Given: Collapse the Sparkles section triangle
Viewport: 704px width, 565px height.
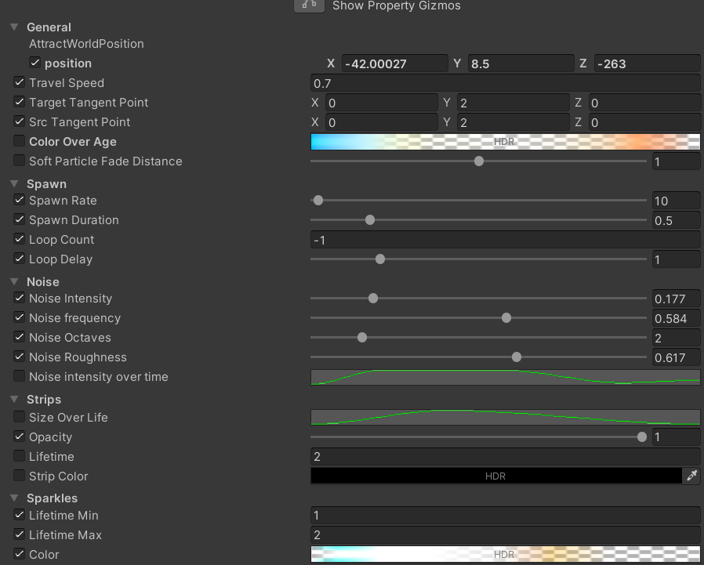Looking at the screenshot, I should coord(15,498).
